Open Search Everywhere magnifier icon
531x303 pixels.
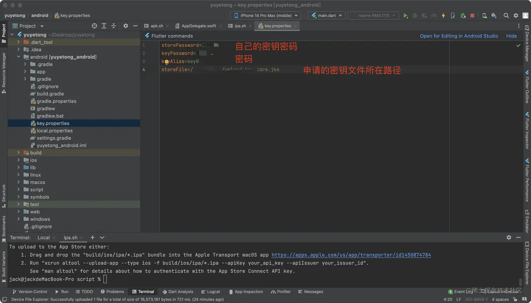(506, 15)
